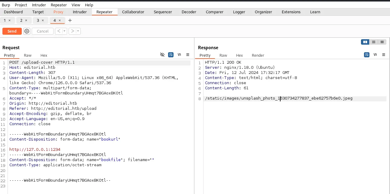Click the HTTP/1.1 200 OK status line
This screenshot has width=390, height=194.
pos(223,62)
